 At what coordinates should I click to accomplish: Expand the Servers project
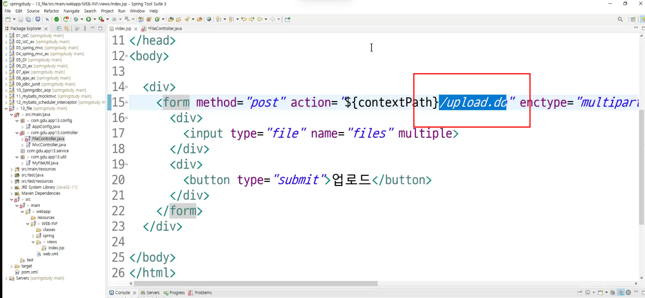click(x=6, y=278)
